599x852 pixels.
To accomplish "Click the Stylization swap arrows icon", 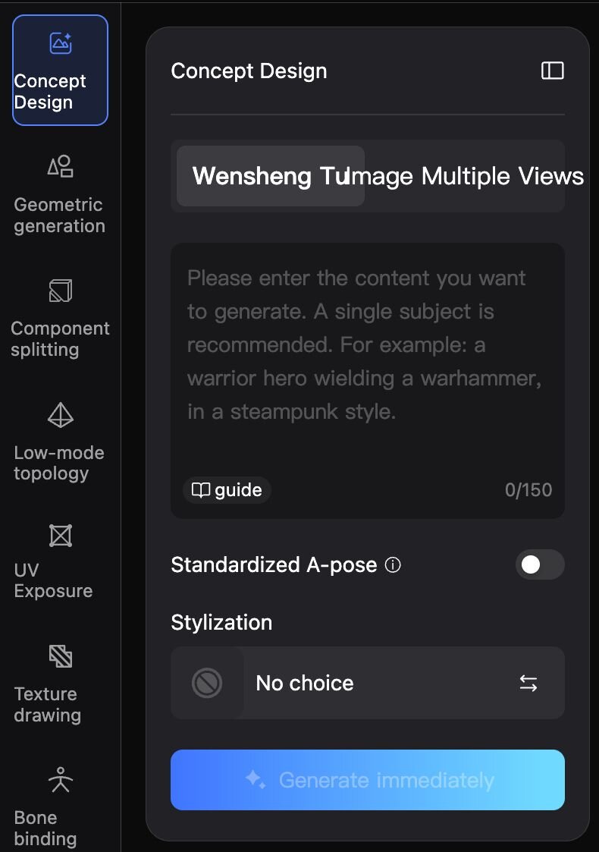I will (x=528, y=683).
